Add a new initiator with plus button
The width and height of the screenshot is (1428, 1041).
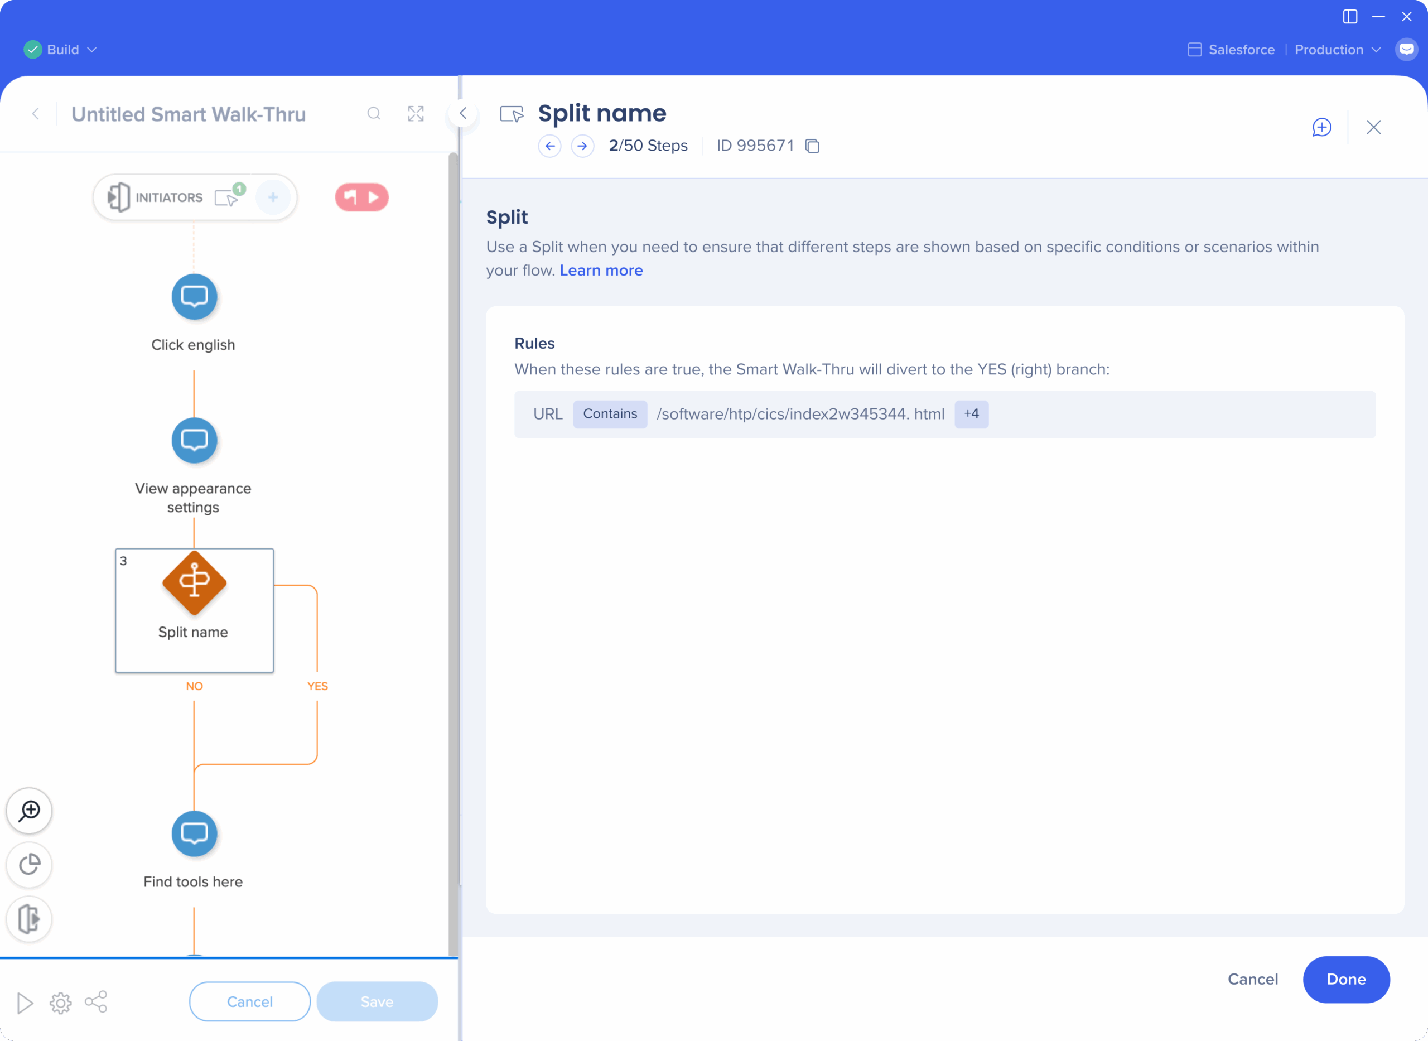click(273, 197)
